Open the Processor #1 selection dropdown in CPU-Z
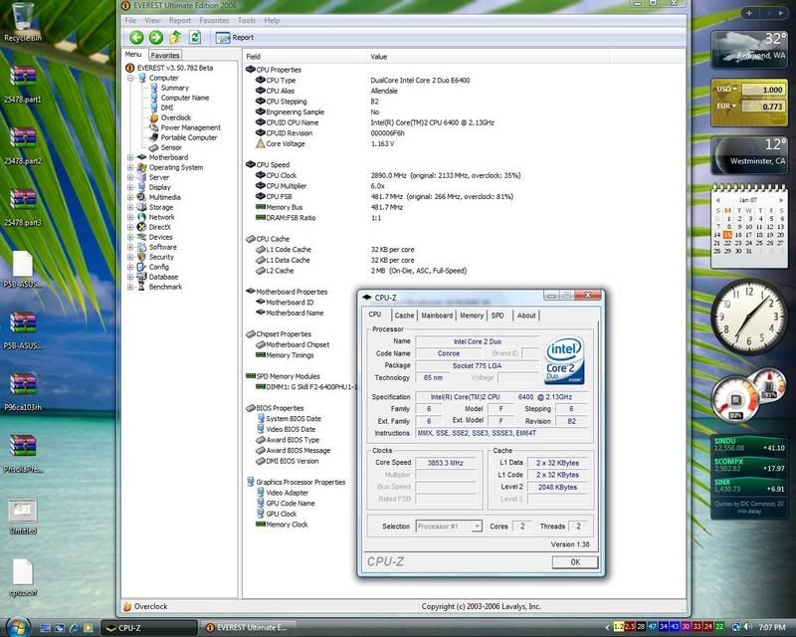Viewport: 796px width, 637px height. (449, 527)
